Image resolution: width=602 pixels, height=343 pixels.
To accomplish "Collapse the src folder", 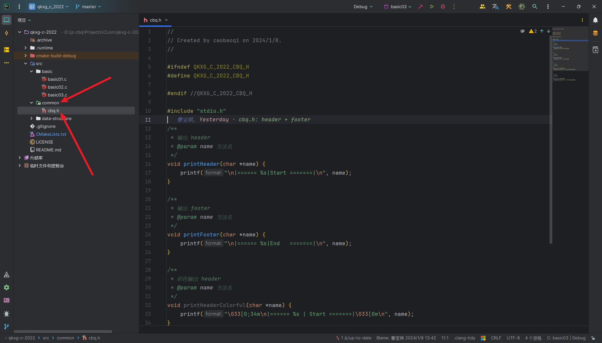I will [x=26, y=63].
